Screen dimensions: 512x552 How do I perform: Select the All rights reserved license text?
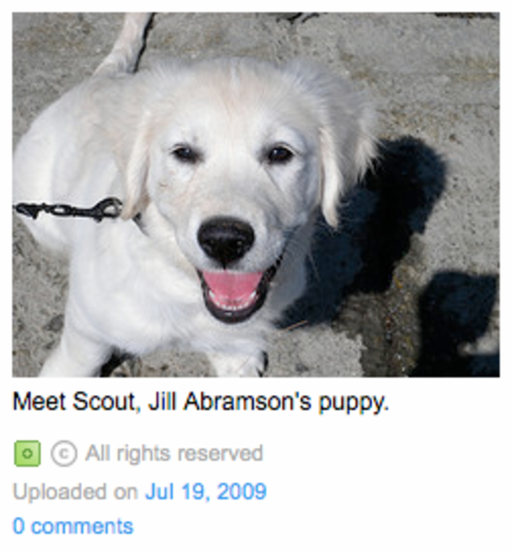pyautogui.click(x=174, y=453)
